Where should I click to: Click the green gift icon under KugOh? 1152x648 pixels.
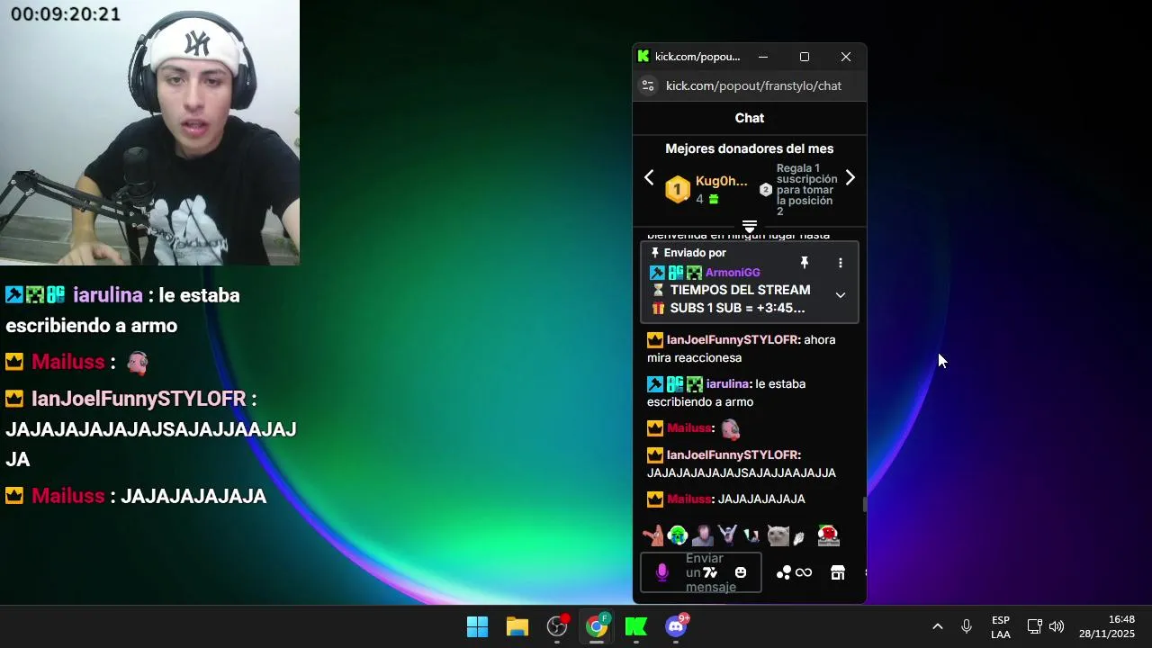tap(714, 199)
